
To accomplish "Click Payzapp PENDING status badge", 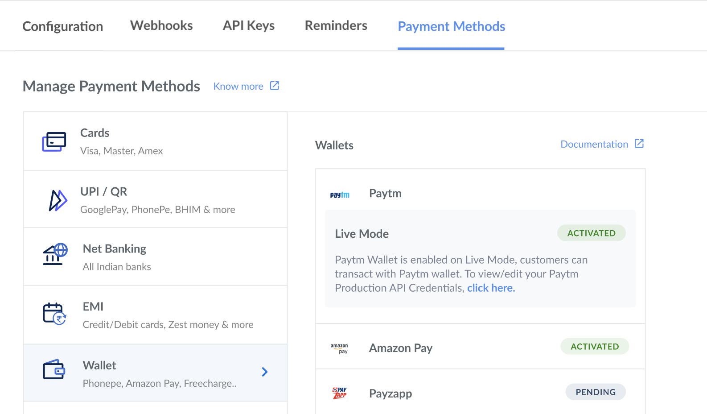I will 596,392.
